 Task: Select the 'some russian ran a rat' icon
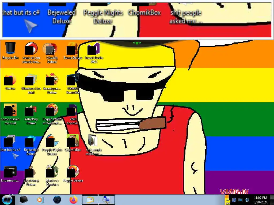pyautogui.click(x=10, y=114)
